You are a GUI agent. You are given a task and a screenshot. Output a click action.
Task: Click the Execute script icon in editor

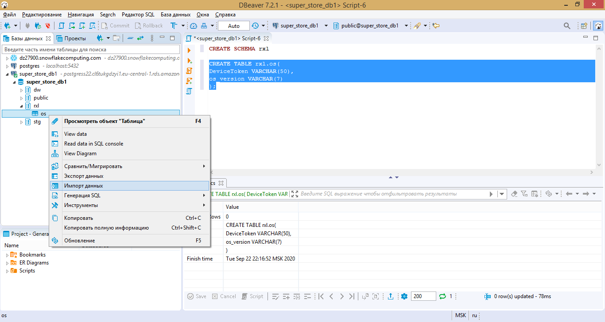coord(189,71)
